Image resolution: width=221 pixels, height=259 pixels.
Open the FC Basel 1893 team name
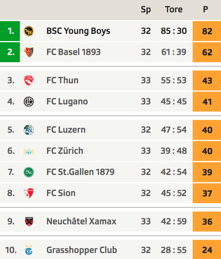click(74, 52)
